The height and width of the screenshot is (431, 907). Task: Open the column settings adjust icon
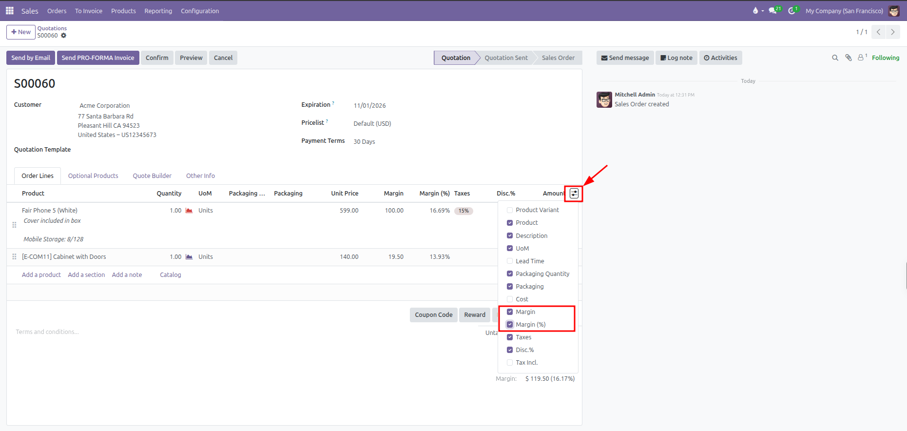(x=574, y=194)
